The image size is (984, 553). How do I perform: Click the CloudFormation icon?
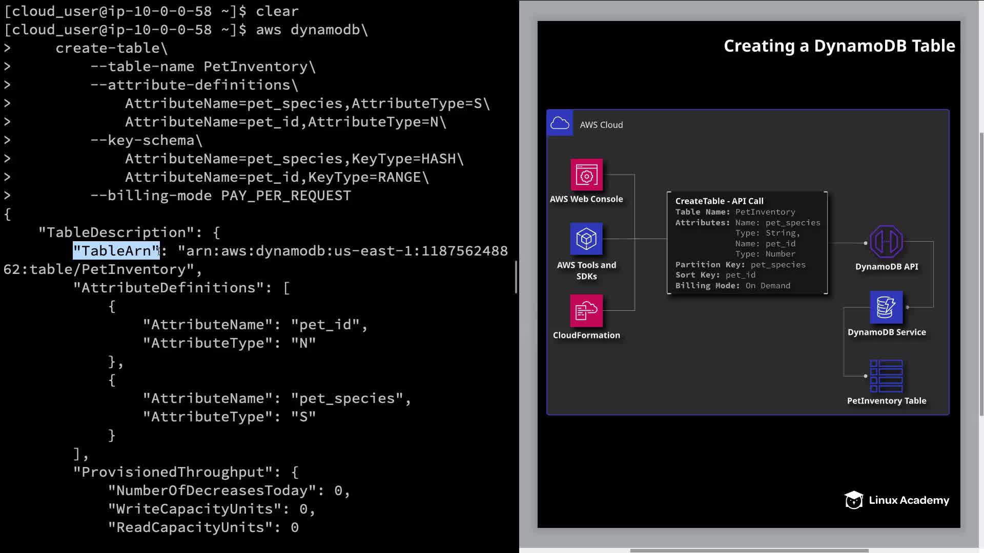(586, 310)
